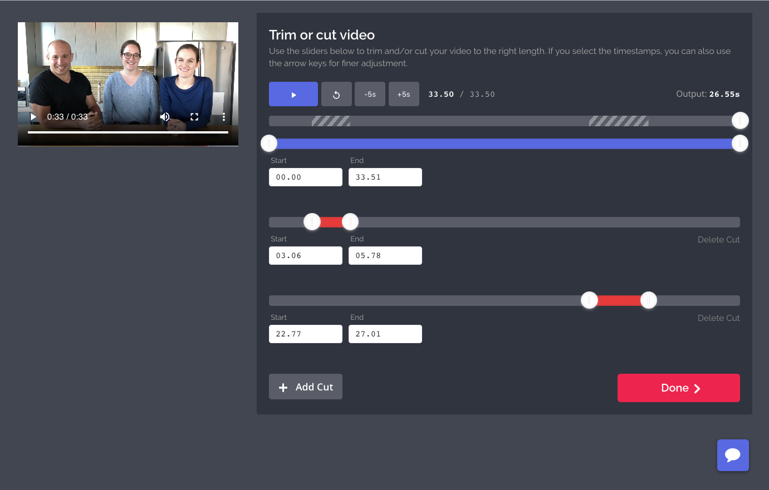Click the trim Start field showing 00.00
769x490 pixels.
click(306, 177)
